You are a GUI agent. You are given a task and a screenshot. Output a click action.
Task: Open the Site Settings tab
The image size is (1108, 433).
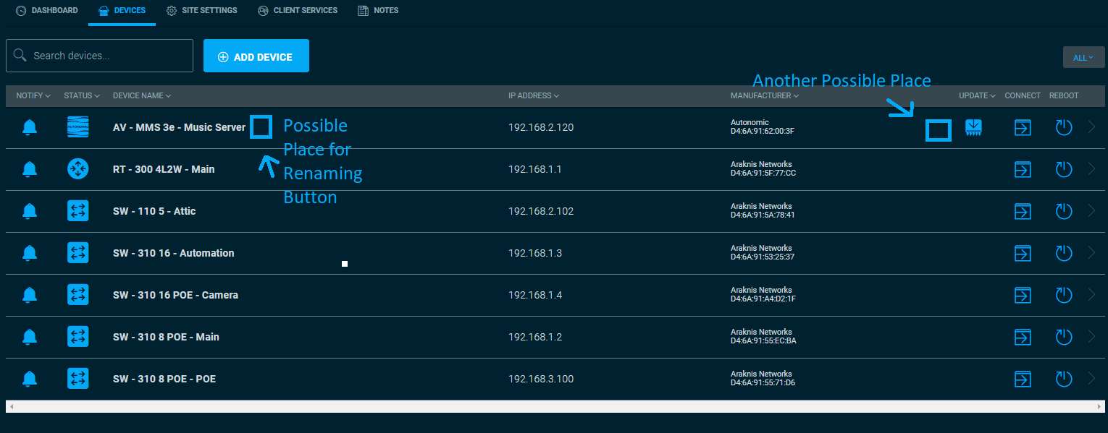point(201,11)
